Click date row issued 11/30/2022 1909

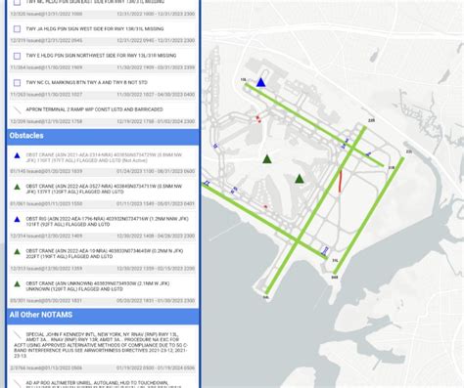click(x=103, y=67)
